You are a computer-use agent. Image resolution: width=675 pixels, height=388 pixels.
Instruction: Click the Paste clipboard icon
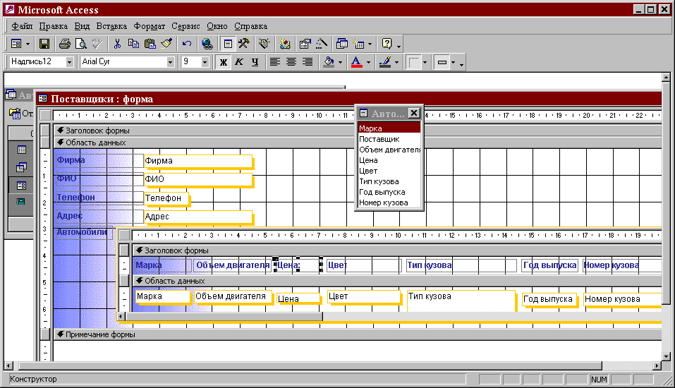[x=150, y=44]
